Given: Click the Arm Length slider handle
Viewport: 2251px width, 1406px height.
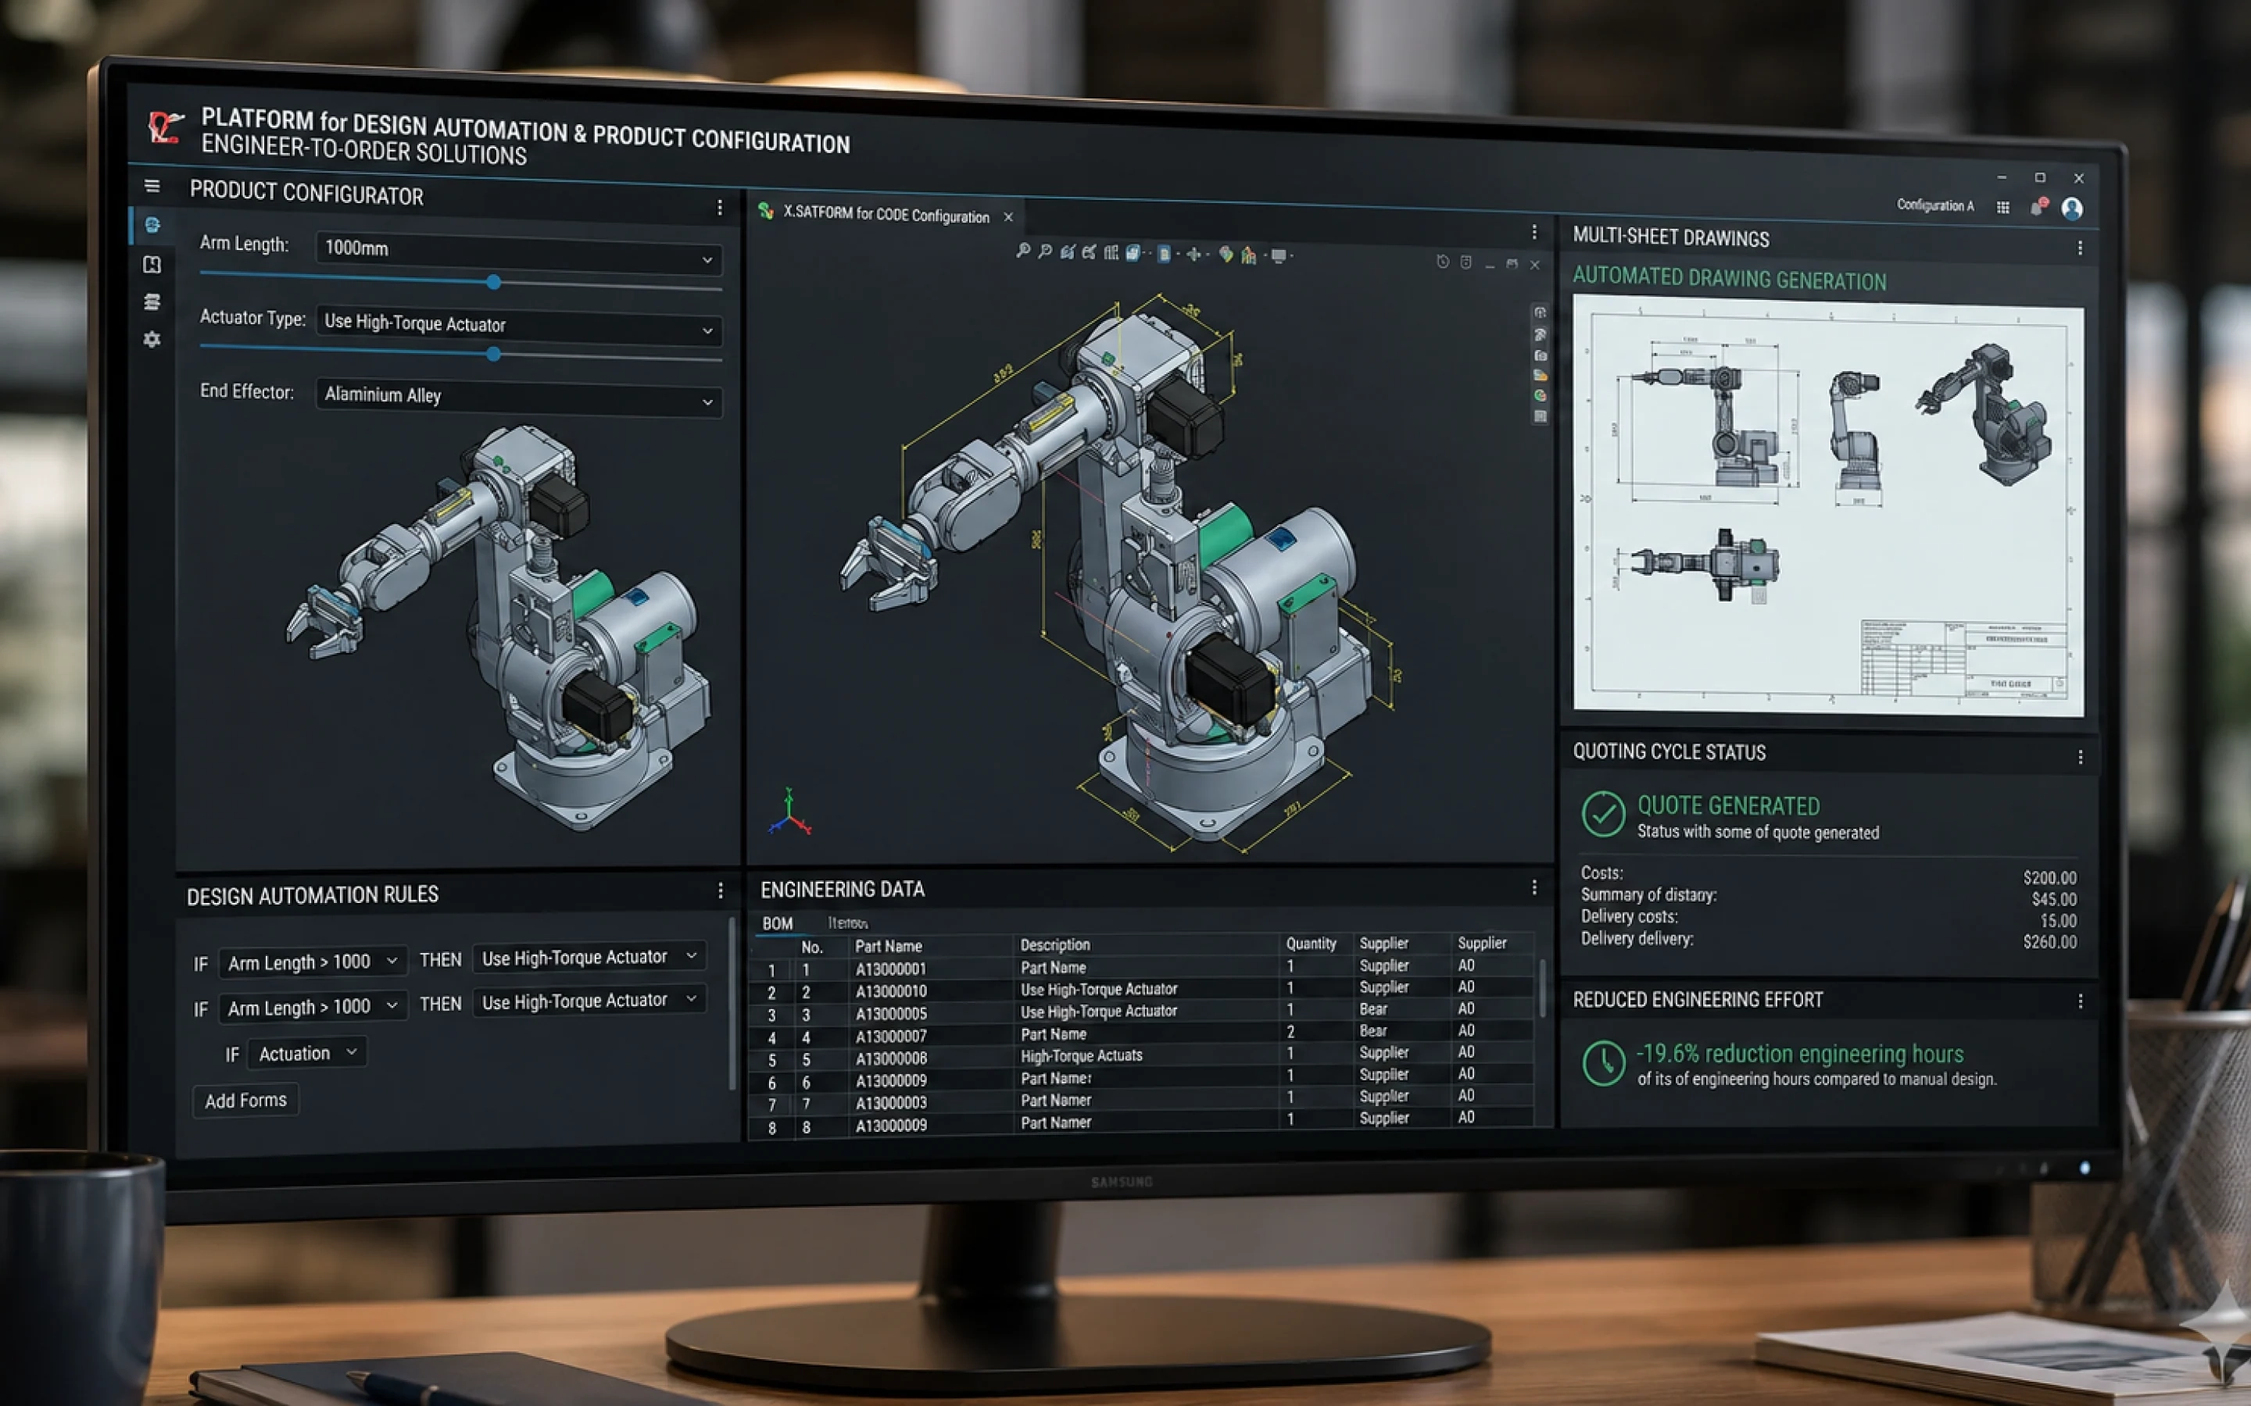Looking at the screenshot, I should tap(494, 282).
